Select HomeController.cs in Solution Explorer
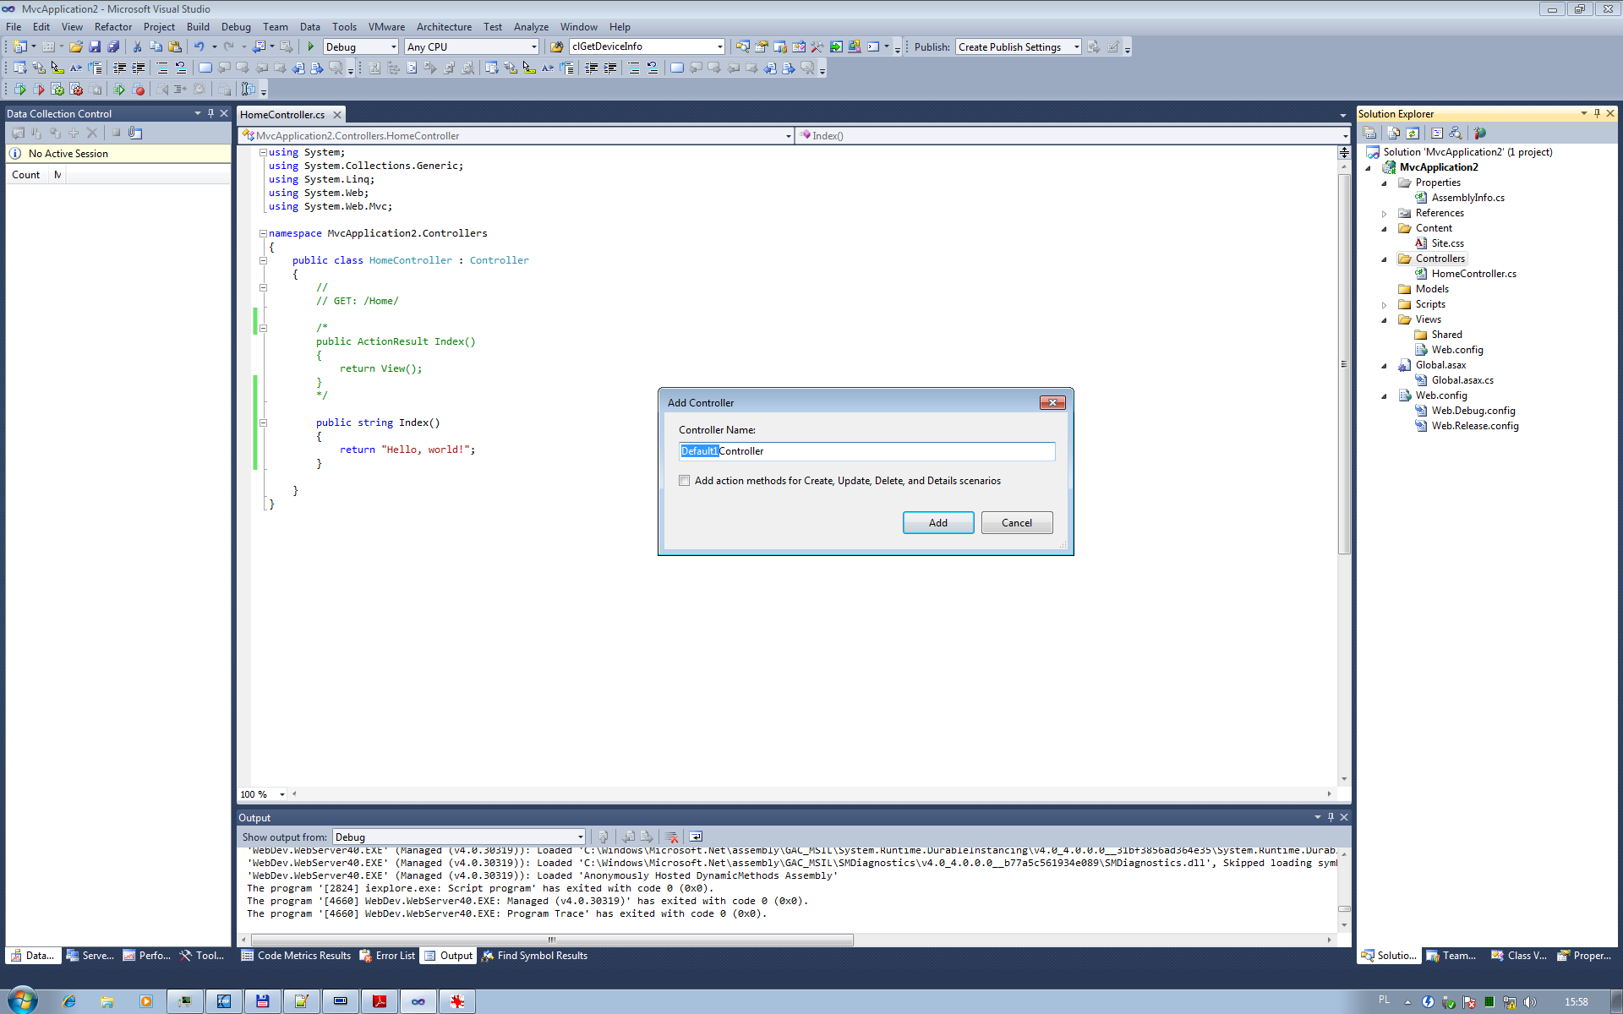 pyautogui.click(x=1473, y=274)
